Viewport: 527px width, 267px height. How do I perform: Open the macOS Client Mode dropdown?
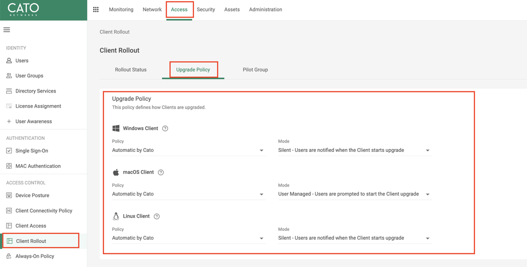355,194
